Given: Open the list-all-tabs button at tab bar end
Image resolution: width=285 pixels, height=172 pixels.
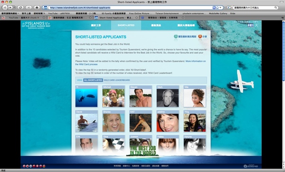Looking at the screenshot, I should click(283, 18).
